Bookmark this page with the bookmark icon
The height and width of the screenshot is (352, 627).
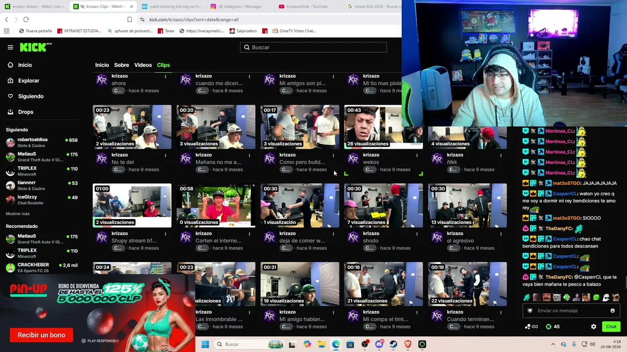click(130, 20)
